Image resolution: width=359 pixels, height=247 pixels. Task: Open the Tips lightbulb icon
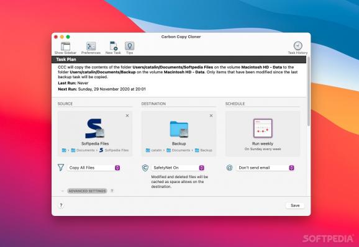coord(130,46)
